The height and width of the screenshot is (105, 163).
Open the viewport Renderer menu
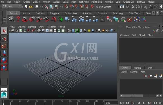51,27
